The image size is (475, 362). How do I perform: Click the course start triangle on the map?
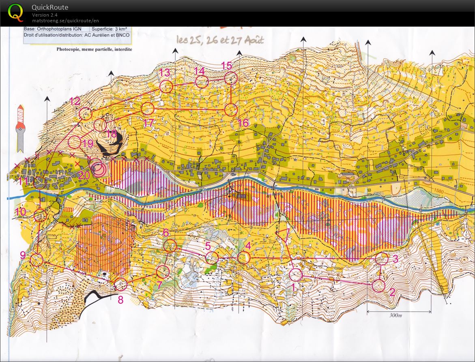(x=284, y=236)
